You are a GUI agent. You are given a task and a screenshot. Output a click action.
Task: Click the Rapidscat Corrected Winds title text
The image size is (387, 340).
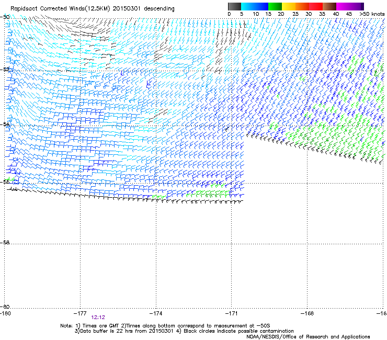(93, 9)
